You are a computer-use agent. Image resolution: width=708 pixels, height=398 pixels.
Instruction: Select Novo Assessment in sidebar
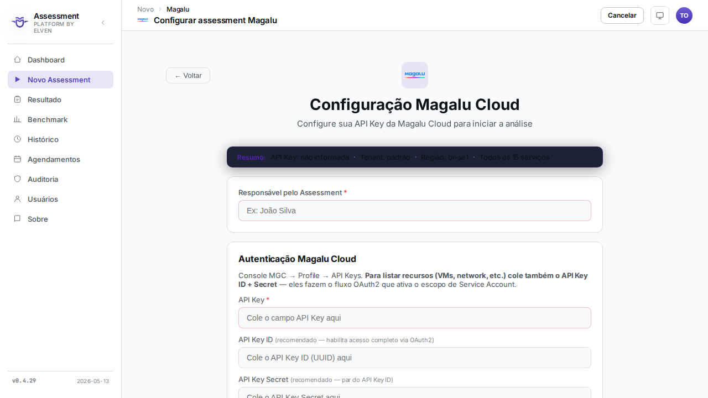pyautogui.click(x=60, y=80)
